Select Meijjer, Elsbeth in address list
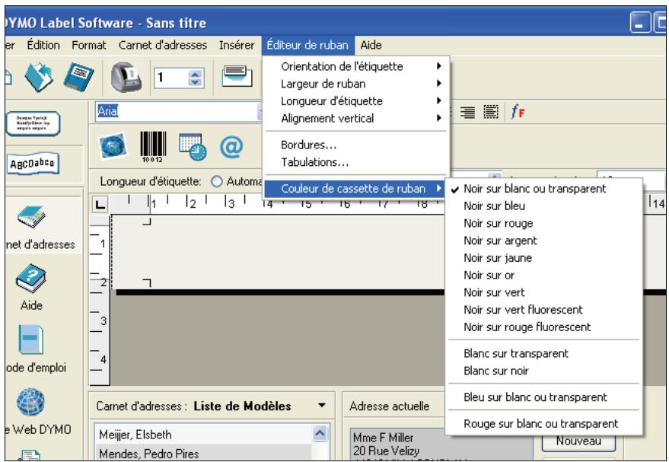Screen dimensions: 669x462 click(203, 435)
